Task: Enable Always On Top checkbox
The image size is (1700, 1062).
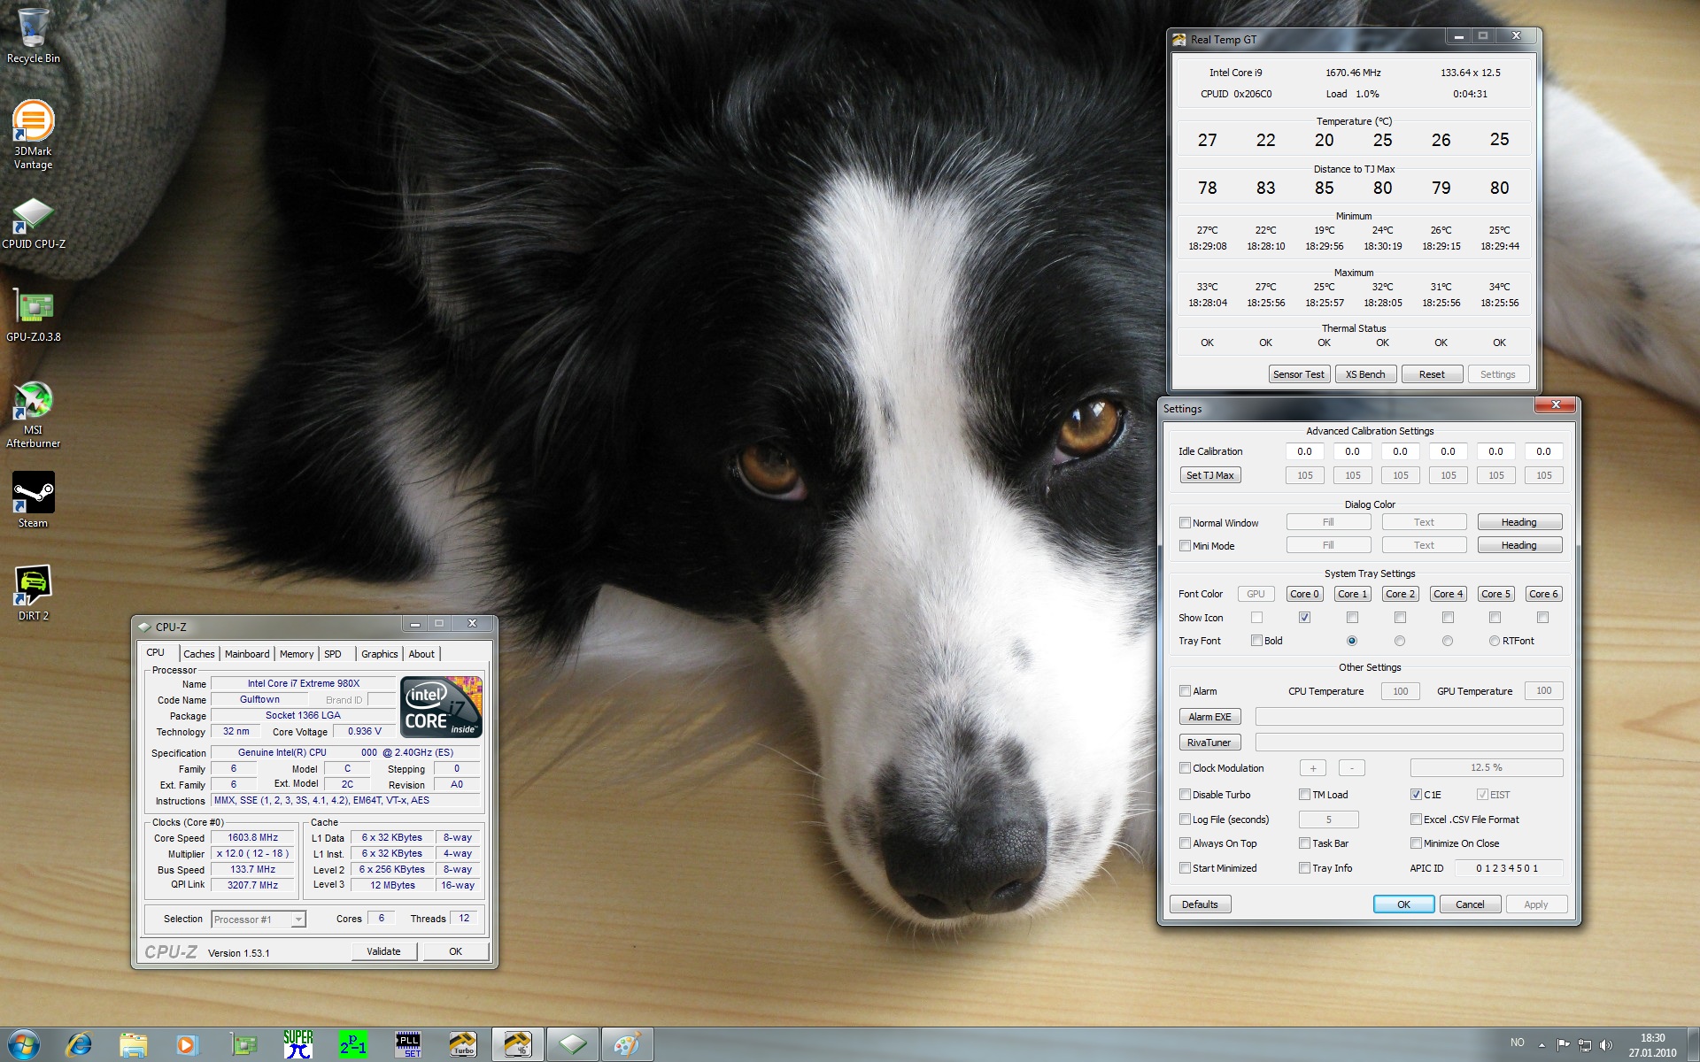Action: coord(1185,843)
